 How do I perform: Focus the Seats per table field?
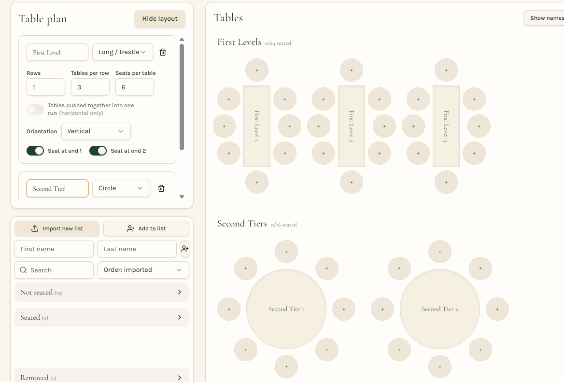pos(135,87)
